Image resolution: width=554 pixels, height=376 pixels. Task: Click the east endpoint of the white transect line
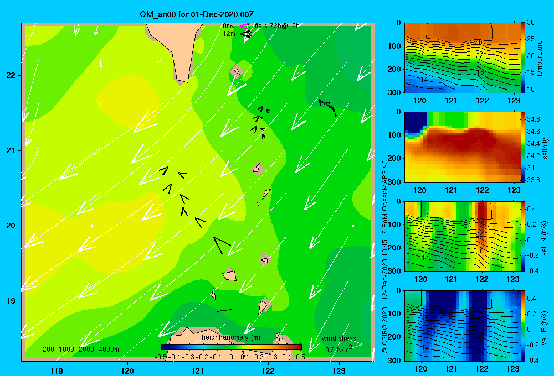[353, 226]
